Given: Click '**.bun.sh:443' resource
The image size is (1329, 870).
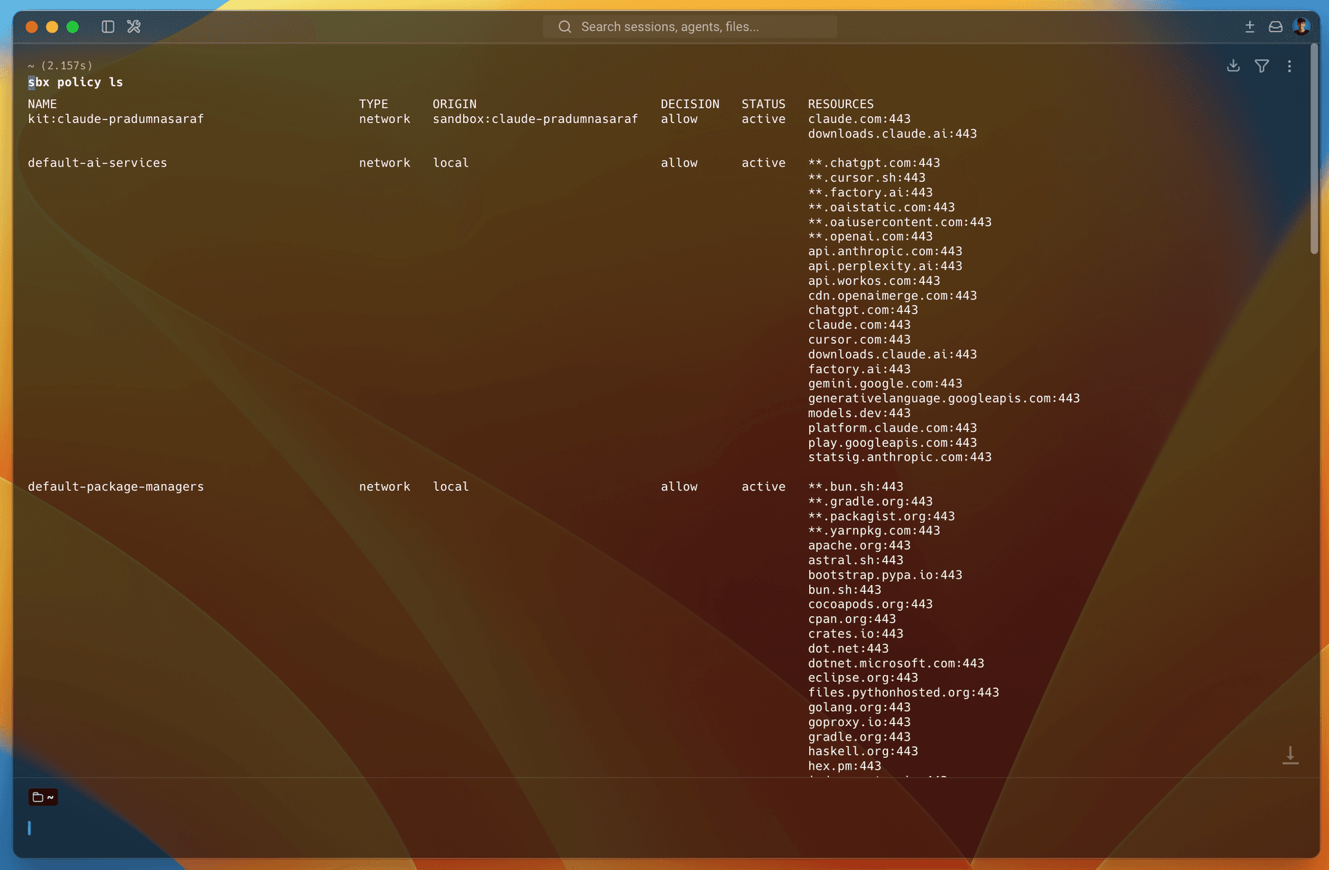Looking at the screenshot, I should [856, 486].
